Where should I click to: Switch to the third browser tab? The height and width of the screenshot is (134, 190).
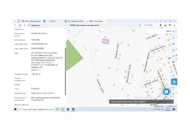74,21
